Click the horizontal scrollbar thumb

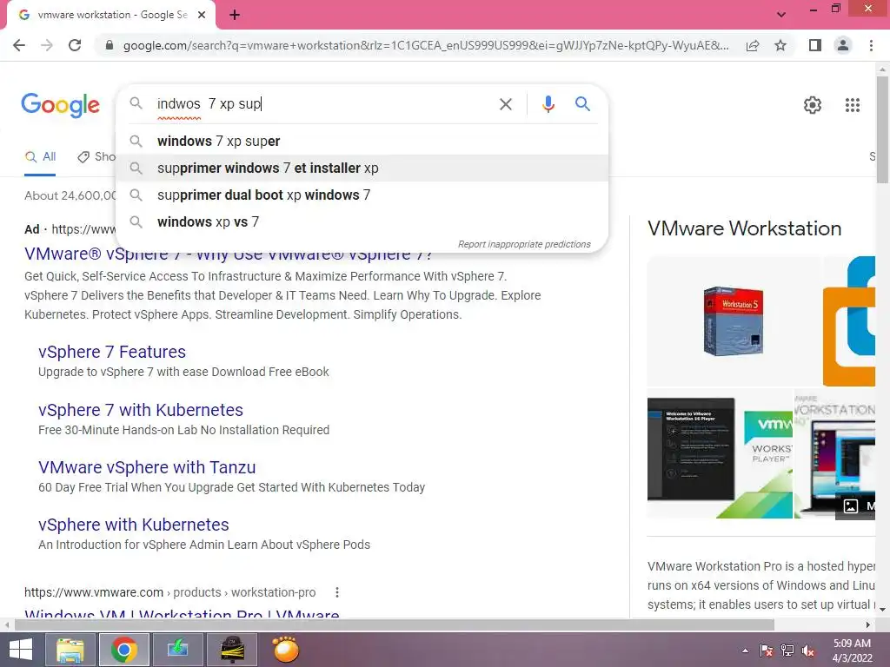point(394,625)
